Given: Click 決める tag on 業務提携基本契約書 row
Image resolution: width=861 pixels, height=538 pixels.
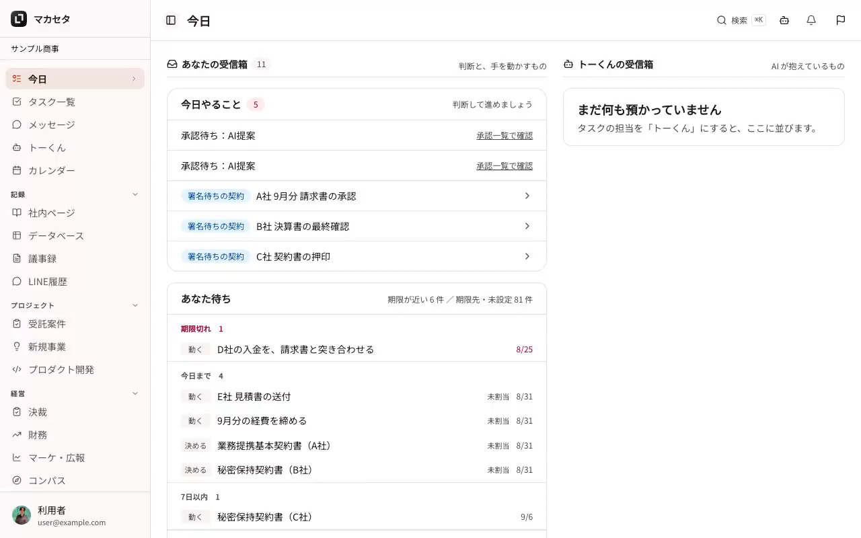Looking at the screenshot, I should (196, 445).
